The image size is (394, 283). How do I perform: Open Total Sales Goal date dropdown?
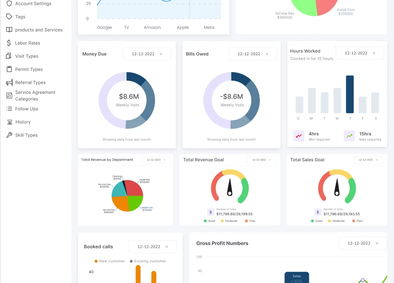(368, 160)
